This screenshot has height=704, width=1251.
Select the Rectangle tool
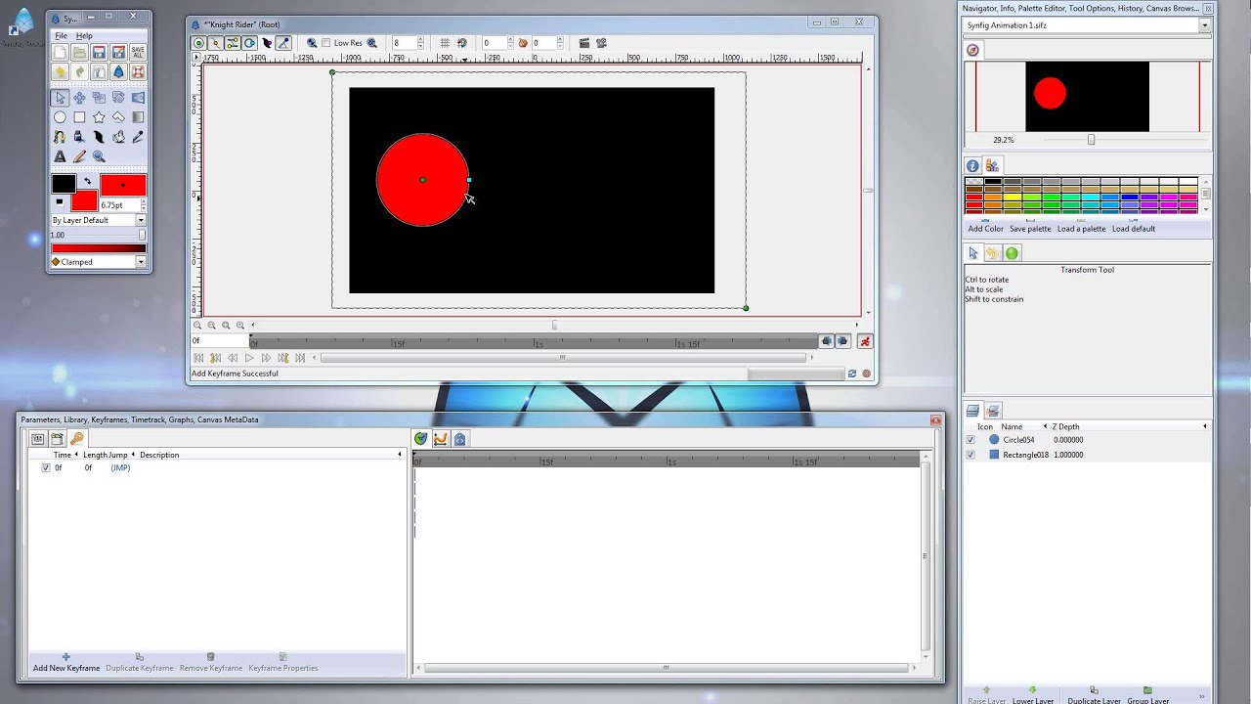(x=79, y=117)
